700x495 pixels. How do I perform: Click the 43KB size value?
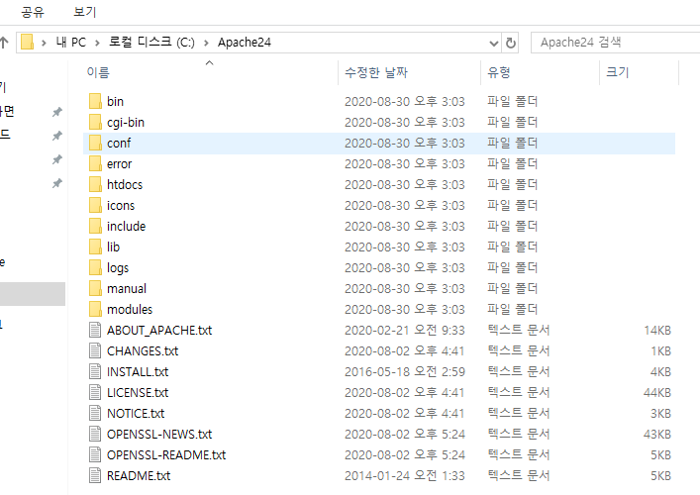(657, 434)
